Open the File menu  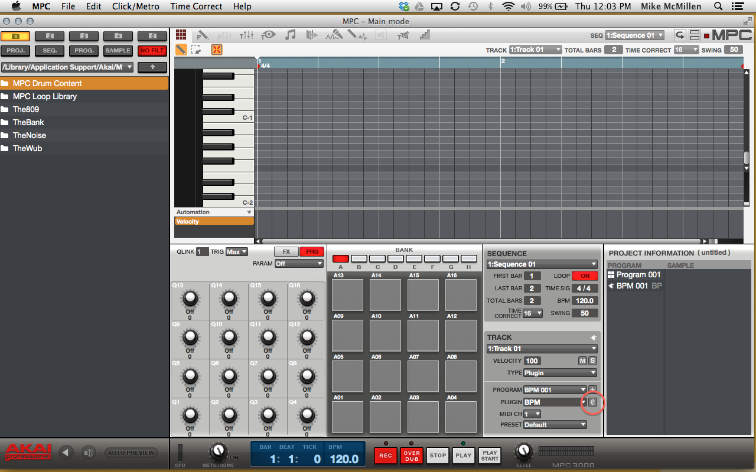point(68,6)
